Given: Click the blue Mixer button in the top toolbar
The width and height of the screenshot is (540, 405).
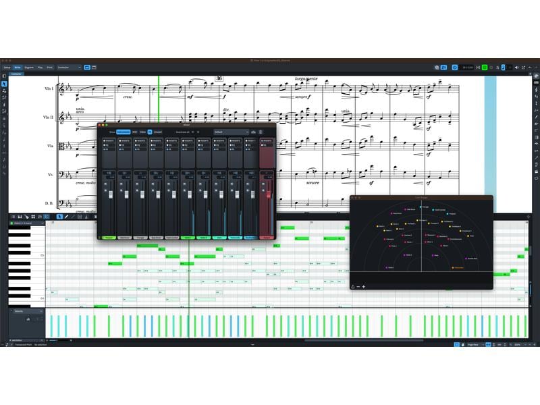Looking at the screenshot, I should click(443, 67).
